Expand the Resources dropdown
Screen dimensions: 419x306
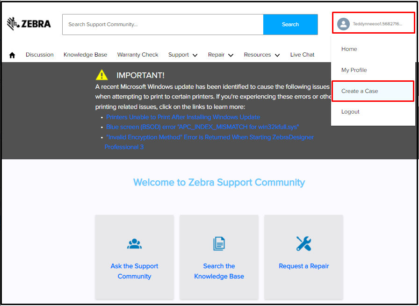point(261,55)
